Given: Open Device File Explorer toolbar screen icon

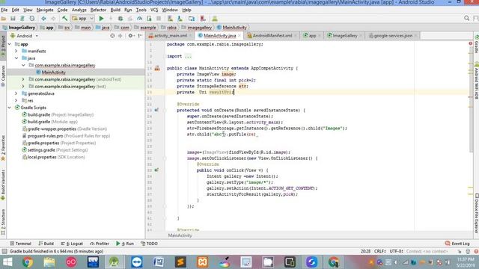Looking at the screenshot, I should coord(192,19).
